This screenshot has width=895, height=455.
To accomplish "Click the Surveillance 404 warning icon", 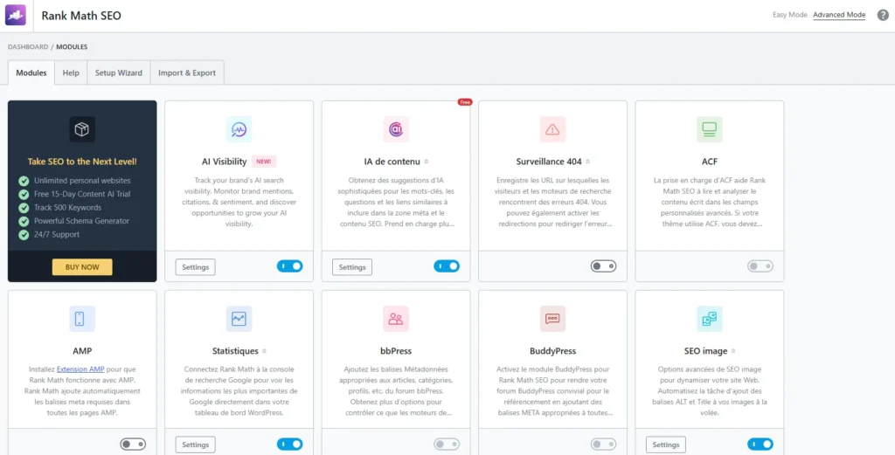I will (552, 129).
